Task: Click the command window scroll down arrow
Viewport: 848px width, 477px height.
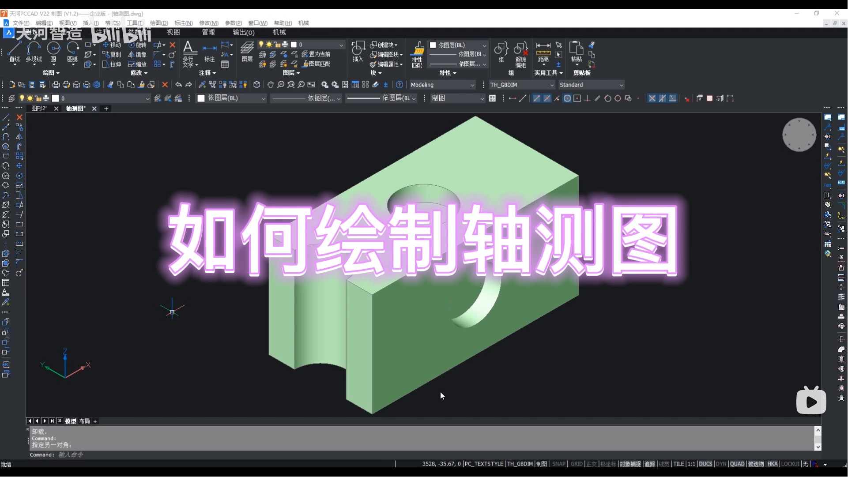Action: [x=818, y=447]
